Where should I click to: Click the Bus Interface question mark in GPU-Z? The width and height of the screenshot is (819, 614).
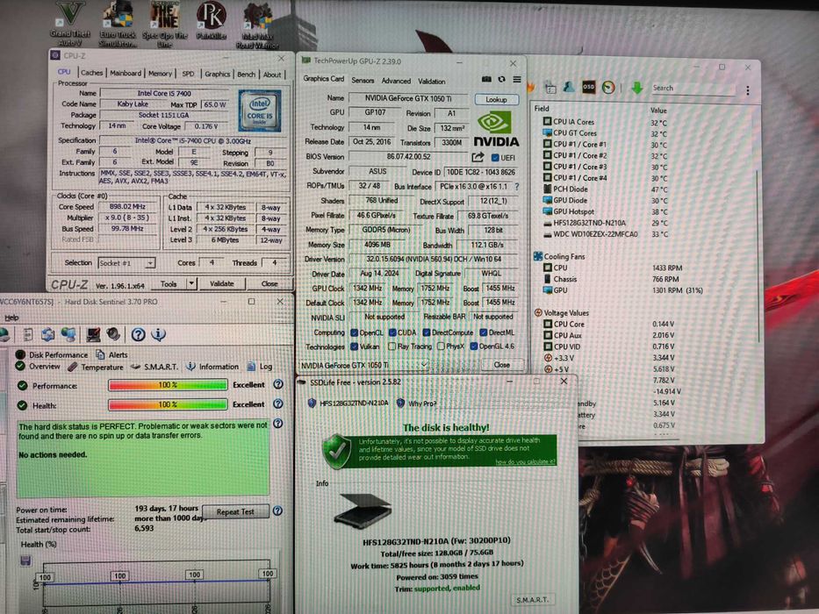point(516,186)
